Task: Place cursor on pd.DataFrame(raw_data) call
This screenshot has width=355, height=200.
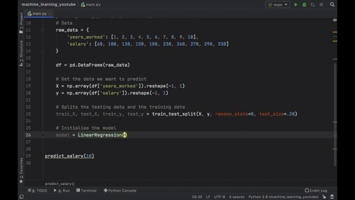Action: tap(100, 65)
